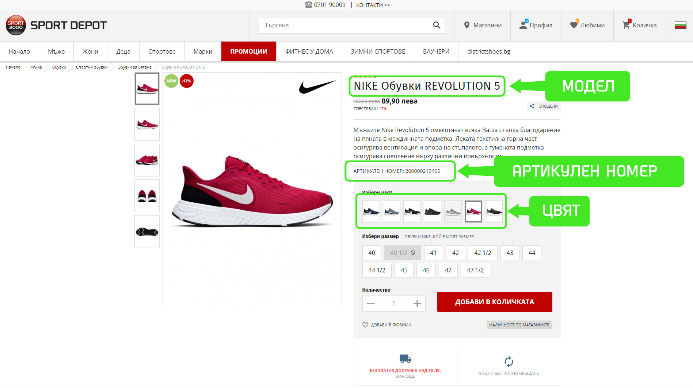Viewport: 693px width, 388px height.
Task: Select size 44
Action: [532, 253]
